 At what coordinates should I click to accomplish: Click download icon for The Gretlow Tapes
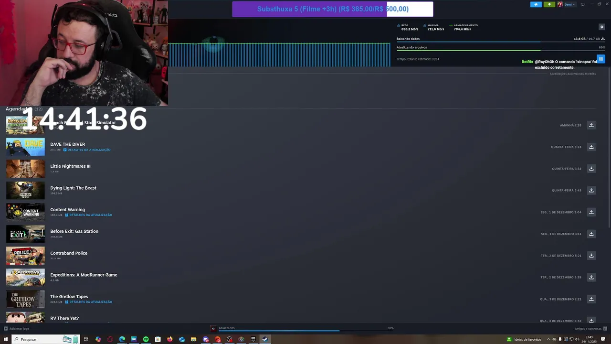pos(591,299)
